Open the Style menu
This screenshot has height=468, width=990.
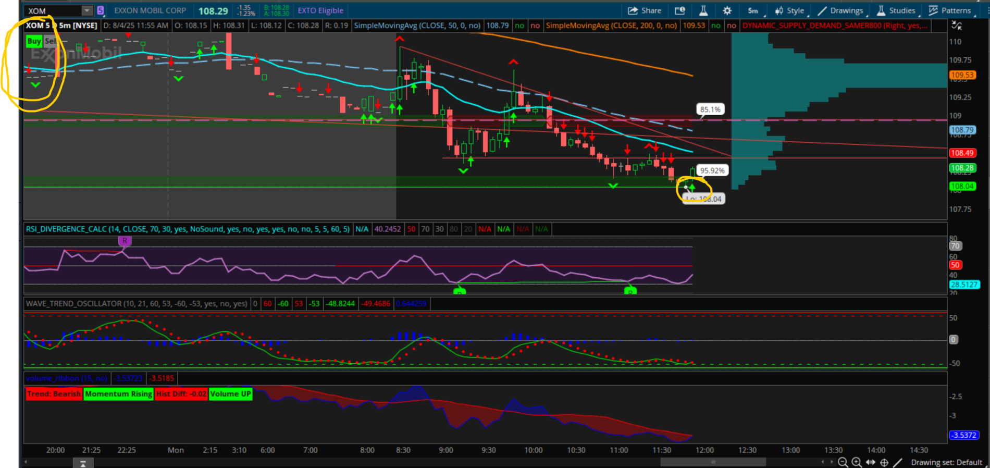tap(790, 10)
